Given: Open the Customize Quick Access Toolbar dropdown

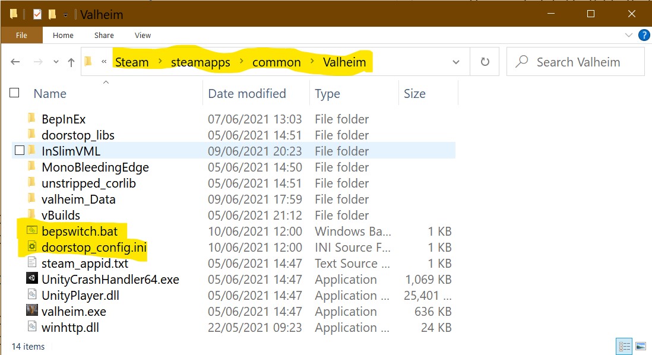Looking at the screenshot, I should (66, 15).
